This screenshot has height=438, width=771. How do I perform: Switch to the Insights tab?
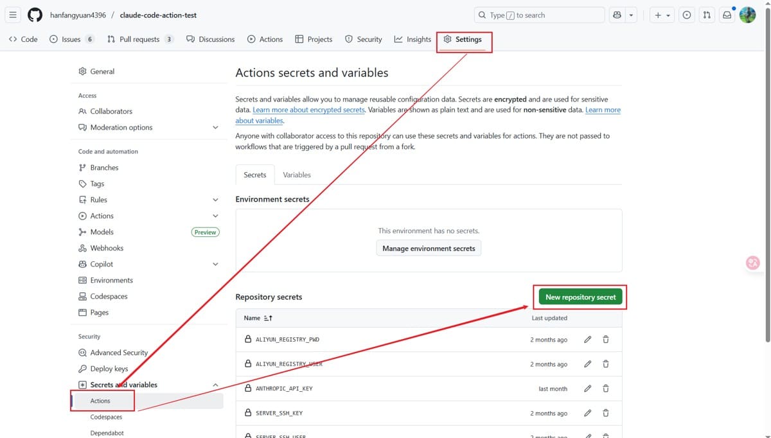412,39
